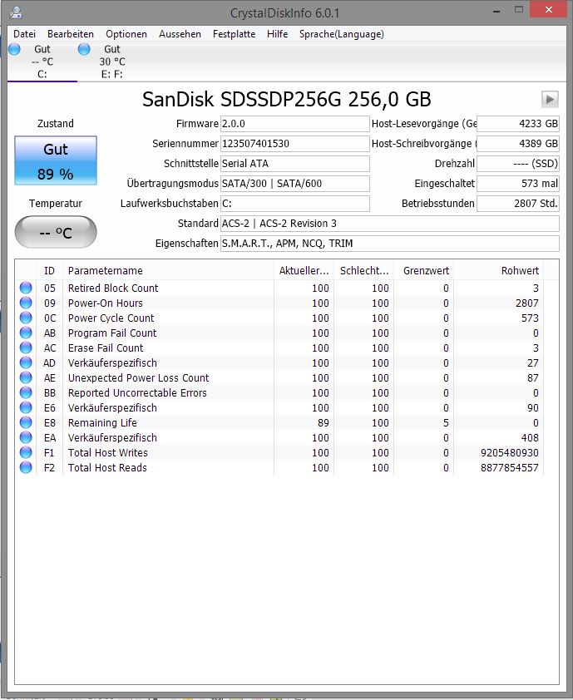Image resolution: width=573 pixels, height=700 pixels.
Task: Select the Retired Block Count row text
Action: coord(113,288)
